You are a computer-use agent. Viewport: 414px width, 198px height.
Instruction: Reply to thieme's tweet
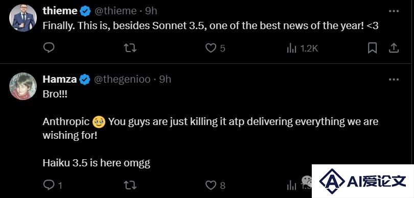49,48
